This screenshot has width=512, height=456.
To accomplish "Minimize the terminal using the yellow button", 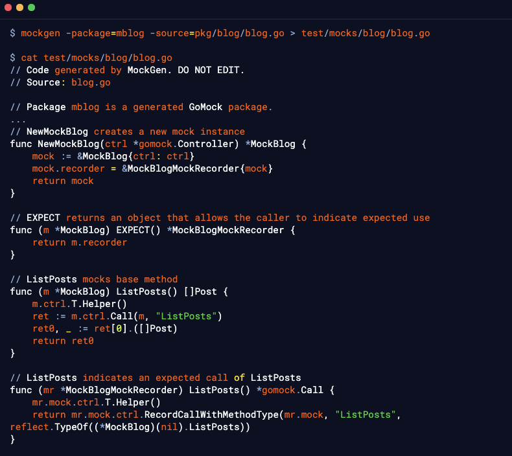I will coord(19,7).
